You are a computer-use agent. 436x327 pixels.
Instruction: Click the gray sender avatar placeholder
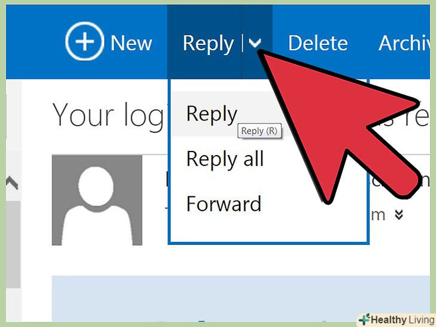tap(97, 200)
